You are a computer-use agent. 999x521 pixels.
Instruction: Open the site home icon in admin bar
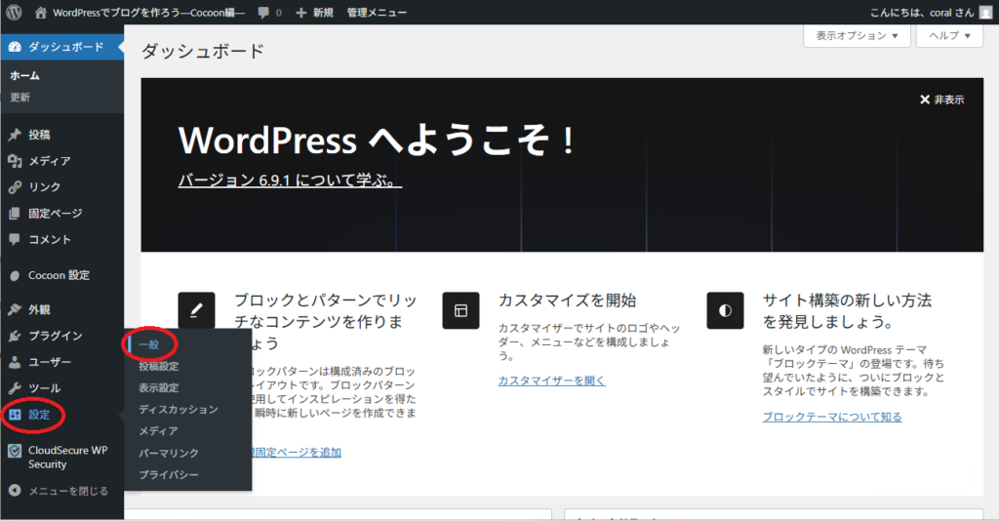[41, 12]
